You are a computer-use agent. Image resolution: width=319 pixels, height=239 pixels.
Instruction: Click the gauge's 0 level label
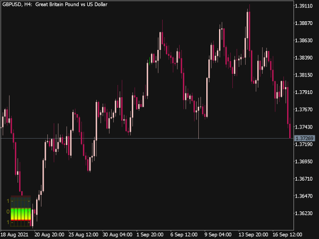click(8, 211)
